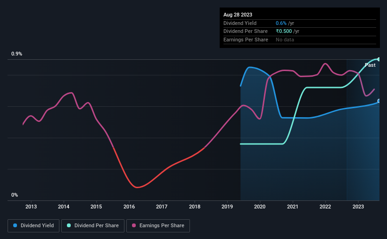Select the 2019 x-axis label
This screenshot has height=239, width=387.
[227, 207]
